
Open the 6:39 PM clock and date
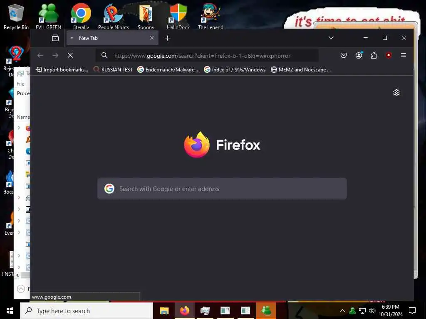tap(391, 311)
